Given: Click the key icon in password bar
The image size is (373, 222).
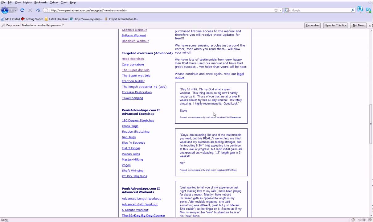Looking at the screenshot, I should pyautogui.click(x=3, y=25).
